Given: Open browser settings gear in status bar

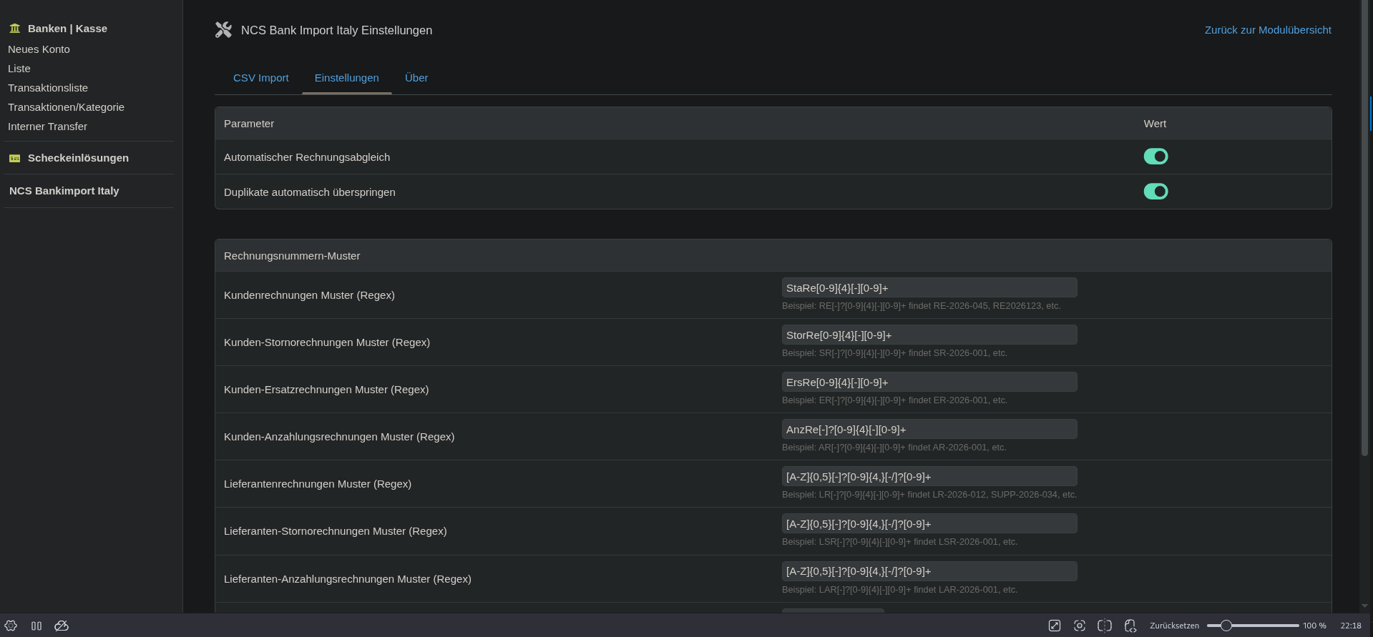Looking at the screenshot, I should (11, 626).
